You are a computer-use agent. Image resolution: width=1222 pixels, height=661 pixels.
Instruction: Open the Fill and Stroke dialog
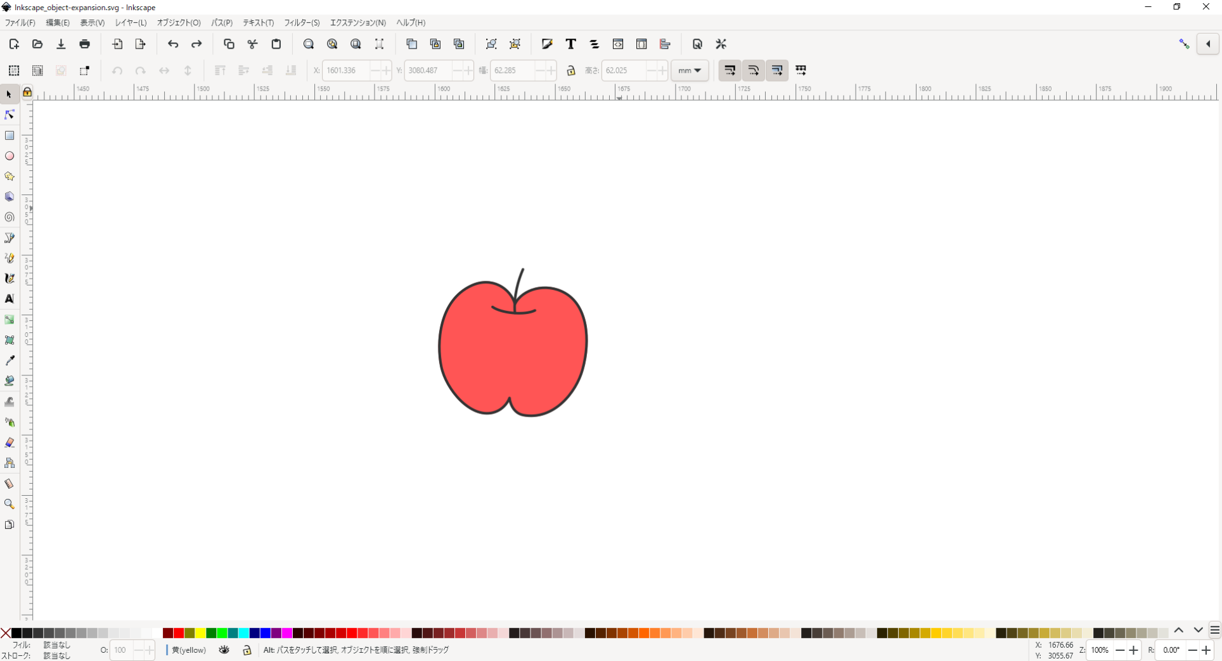[547, 44]
